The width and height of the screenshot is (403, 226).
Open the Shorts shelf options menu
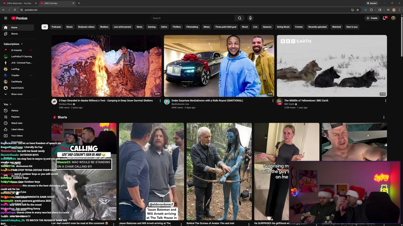click(383, 117)
